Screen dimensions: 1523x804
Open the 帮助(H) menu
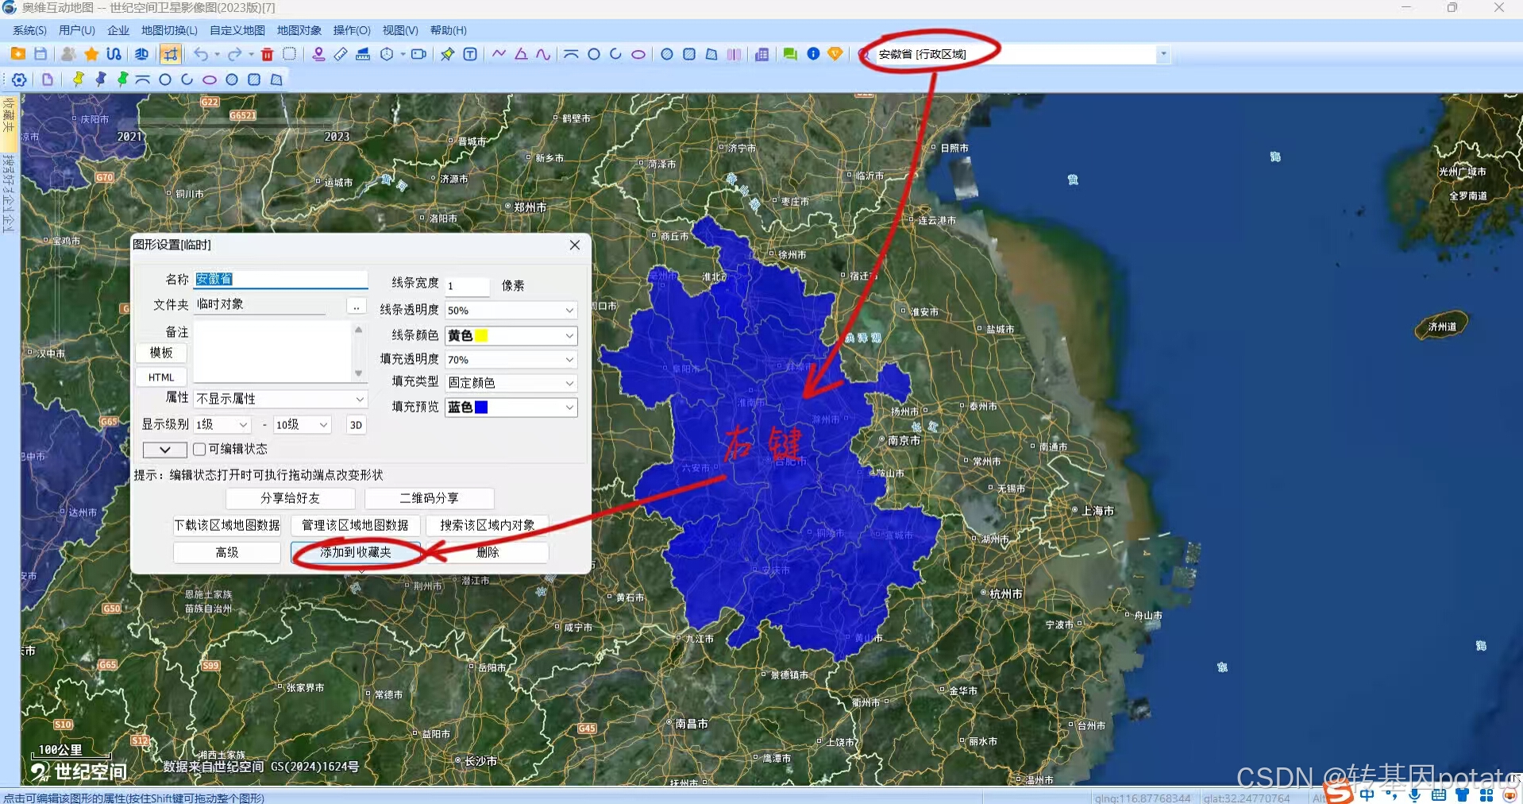point(449,30)
